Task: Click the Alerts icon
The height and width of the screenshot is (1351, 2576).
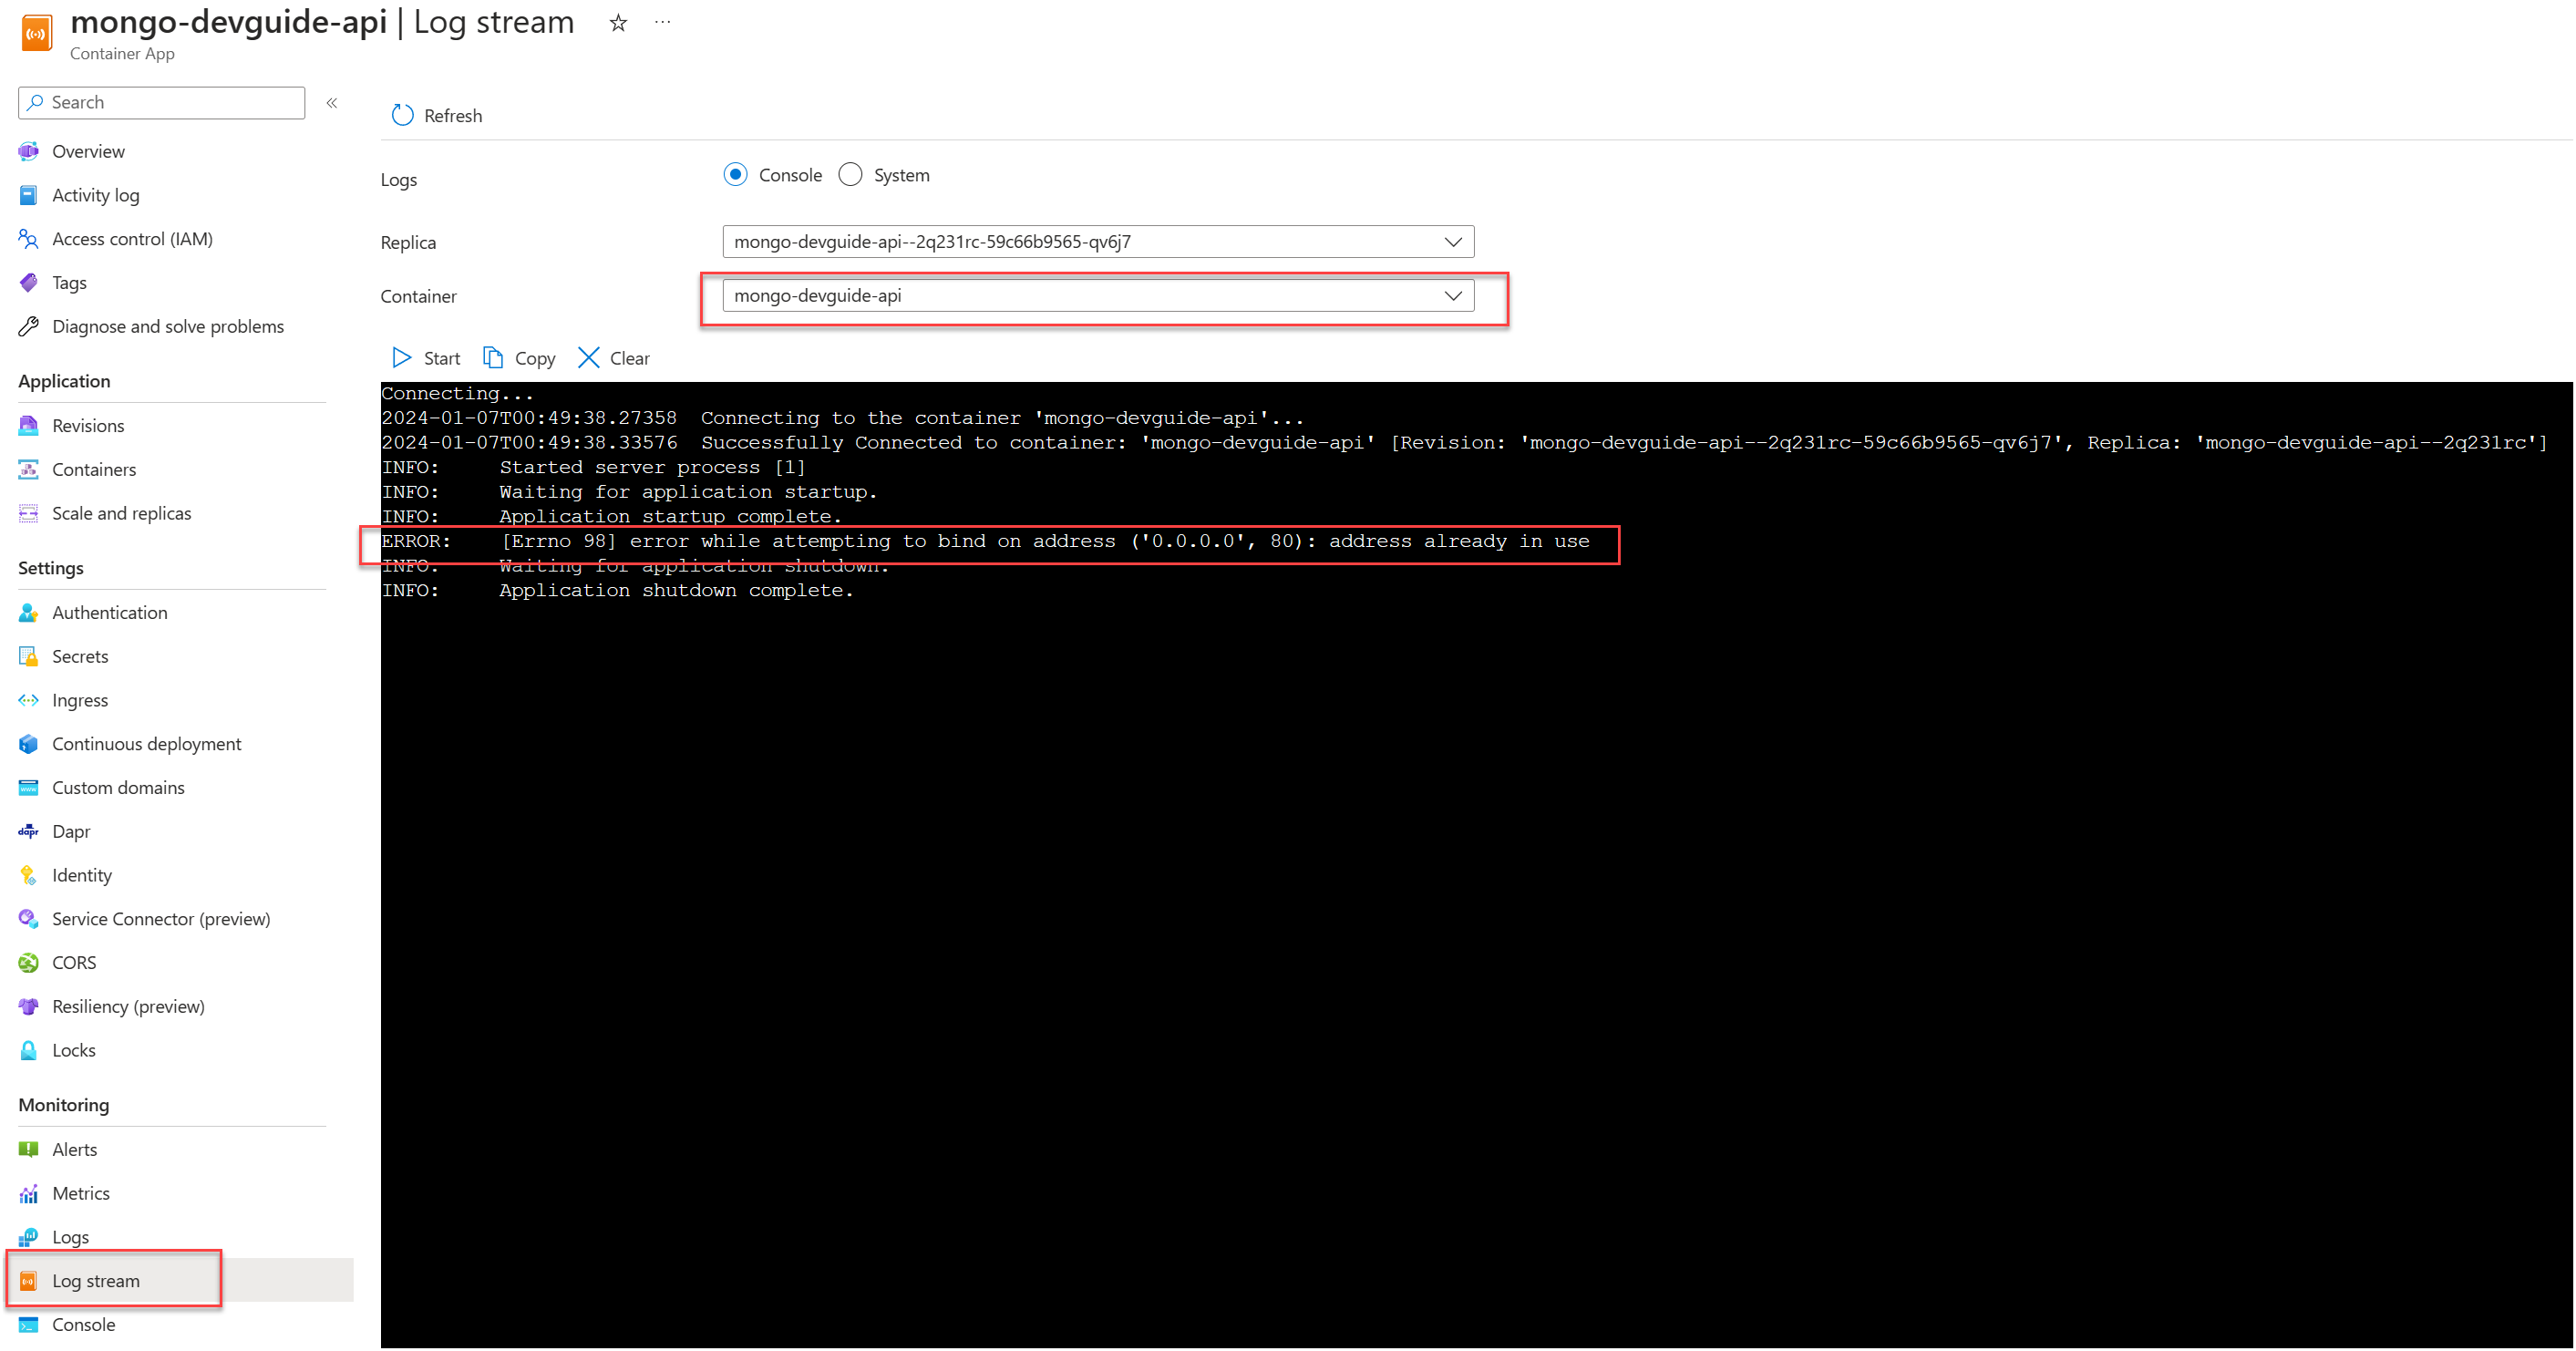Action: (x=28, y=1150)
